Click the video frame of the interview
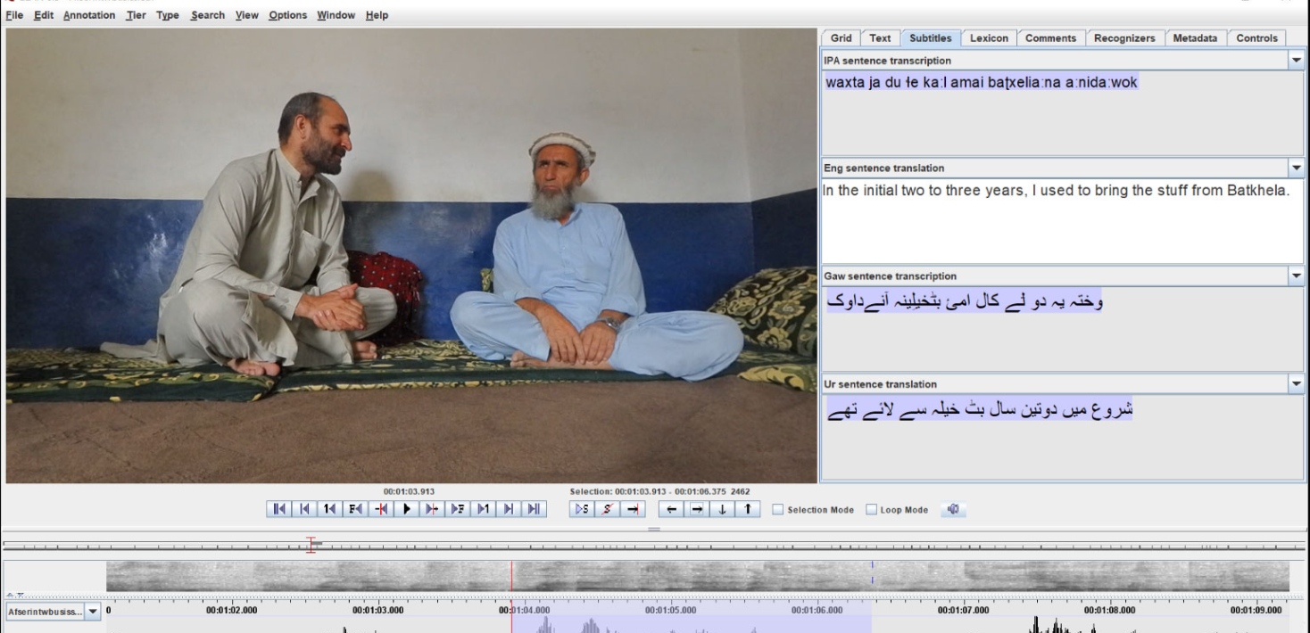1310x633 pixels. tap(410, 256)
